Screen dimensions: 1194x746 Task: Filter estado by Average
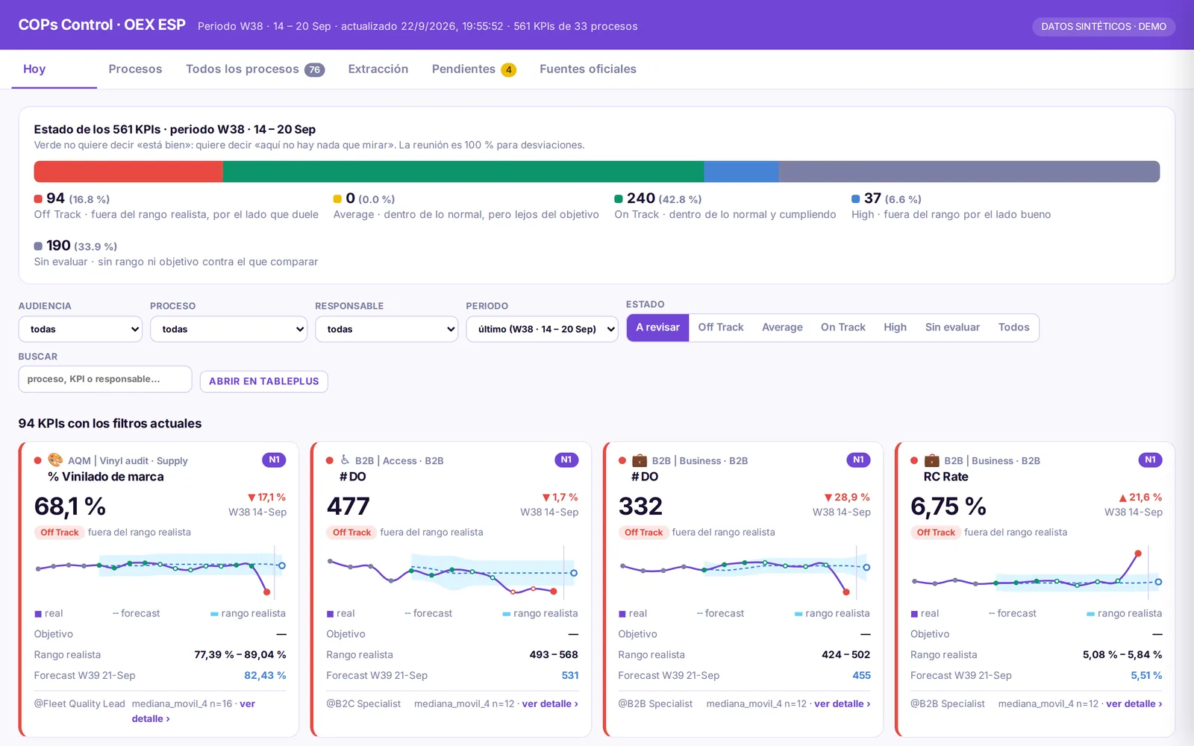pyautogui.click(x=782, y=327)
